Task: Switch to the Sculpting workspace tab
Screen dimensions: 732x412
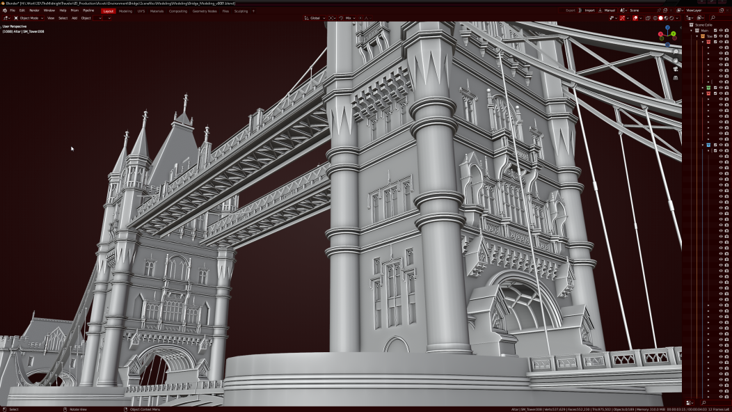Action: click(241, 11)
